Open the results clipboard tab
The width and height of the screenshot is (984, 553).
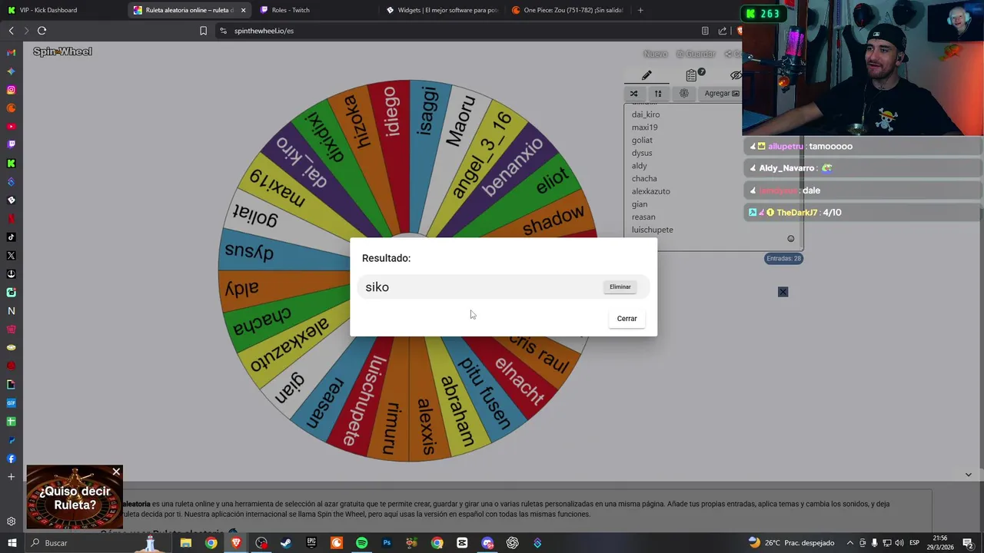(692, 75)
